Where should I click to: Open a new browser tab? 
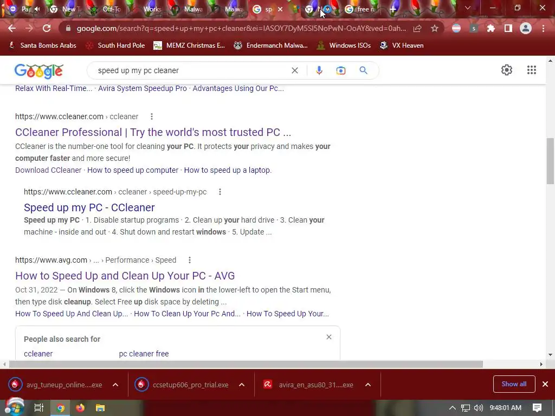tap(392, 9)
